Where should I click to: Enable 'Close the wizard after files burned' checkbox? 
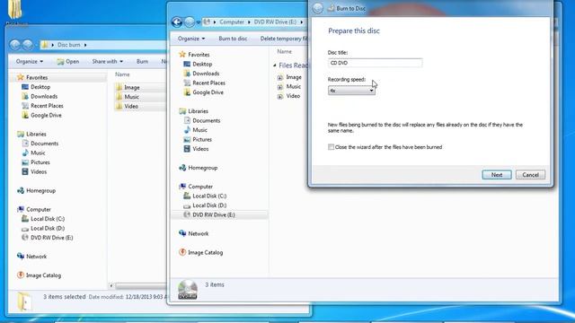(331, 147)
